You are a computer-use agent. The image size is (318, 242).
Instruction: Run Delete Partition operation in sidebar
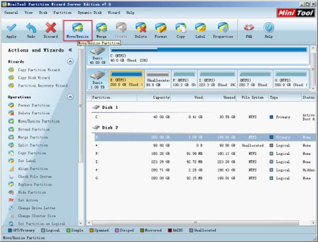pos(29,113)
